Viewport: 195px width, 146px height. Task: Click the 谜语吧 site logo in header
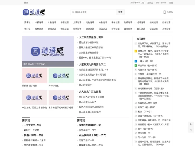tap(34, 12)
